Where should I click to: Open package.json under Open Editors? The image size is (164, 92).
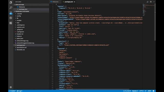pos(31,9)
